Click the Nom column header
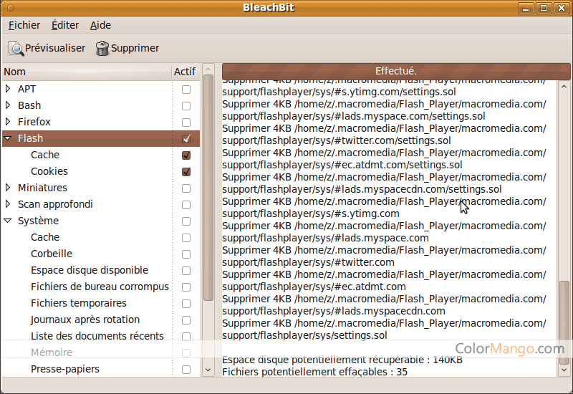This screenshot has width=573, height=394. [x=86, y=72]
